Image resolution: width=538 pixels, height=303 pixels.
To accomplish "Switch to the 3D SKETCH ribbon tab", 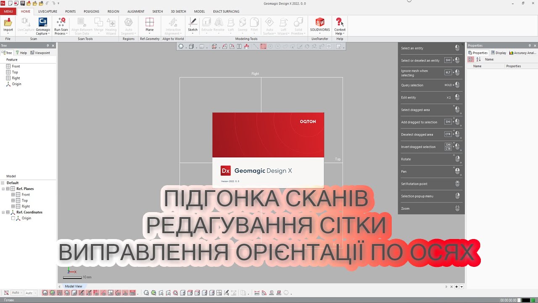I will (178, 11).
